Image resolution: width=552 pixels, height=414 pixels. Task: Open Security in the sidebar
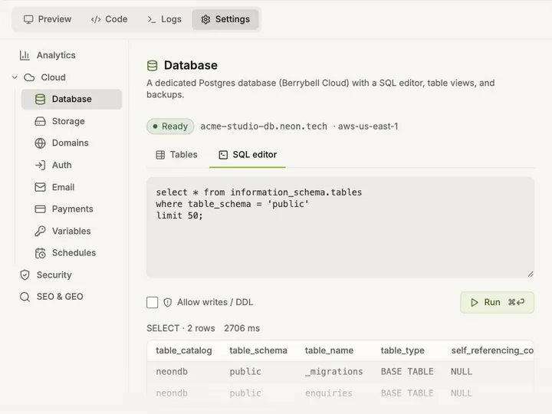pos(54,274)
